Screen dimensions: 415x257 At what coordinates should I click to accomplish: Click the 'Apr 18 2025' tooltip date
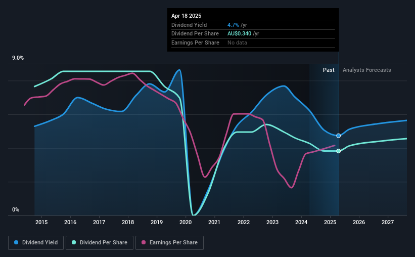[x=186, y=16]
